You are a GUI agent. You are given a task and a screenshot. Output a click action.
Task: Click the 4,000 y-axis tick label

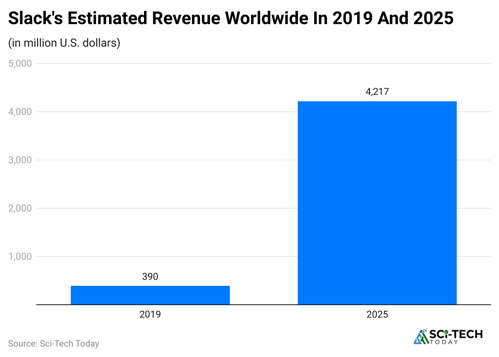pyautogui.click(x=20, y=112)
